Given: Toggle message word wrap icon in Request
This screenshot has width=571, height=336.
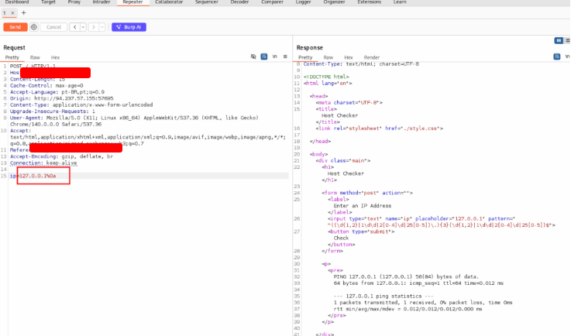Looking at the screenshot, I should tap(264, 57).
